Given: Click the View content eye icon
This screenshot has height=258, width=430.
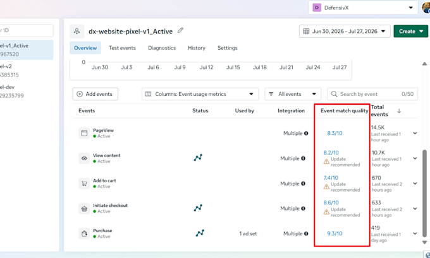Looking at the screenshot, I should (x=84, y=158).
